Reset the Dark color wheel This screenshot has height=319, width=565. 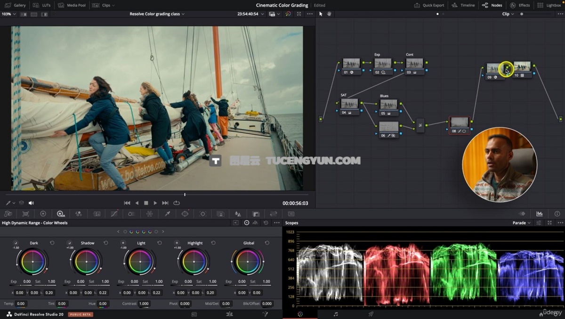pyautogui.click(x=52, y=243)
